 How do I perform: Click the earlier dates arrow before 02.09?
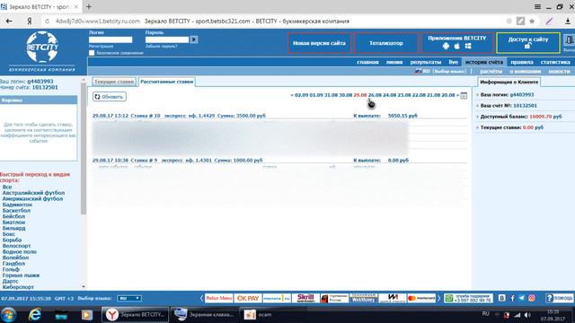pos(292,95)
